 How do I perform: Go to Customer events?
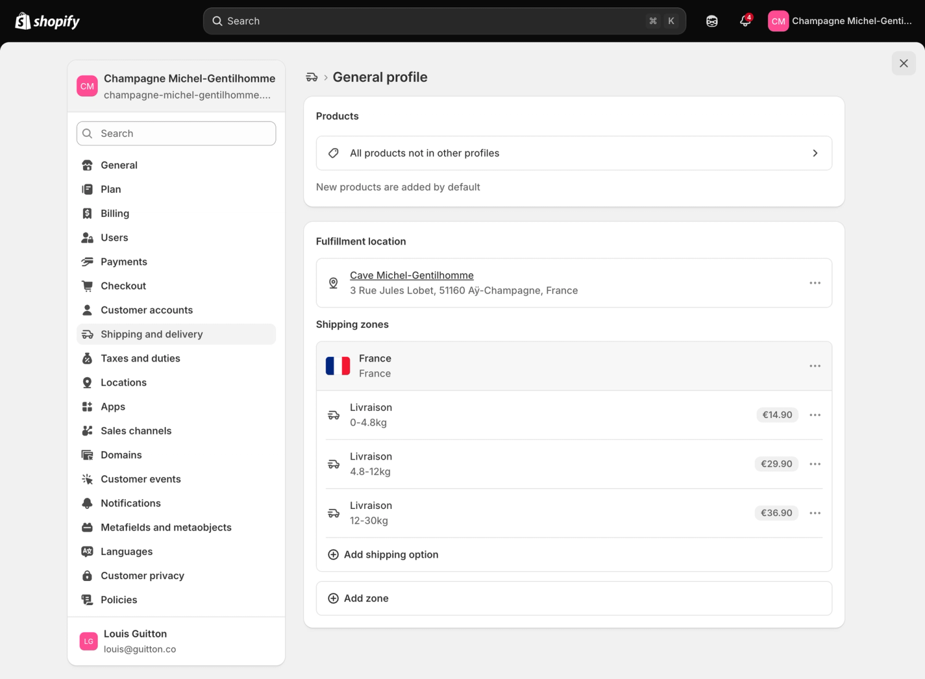point(176,479)
